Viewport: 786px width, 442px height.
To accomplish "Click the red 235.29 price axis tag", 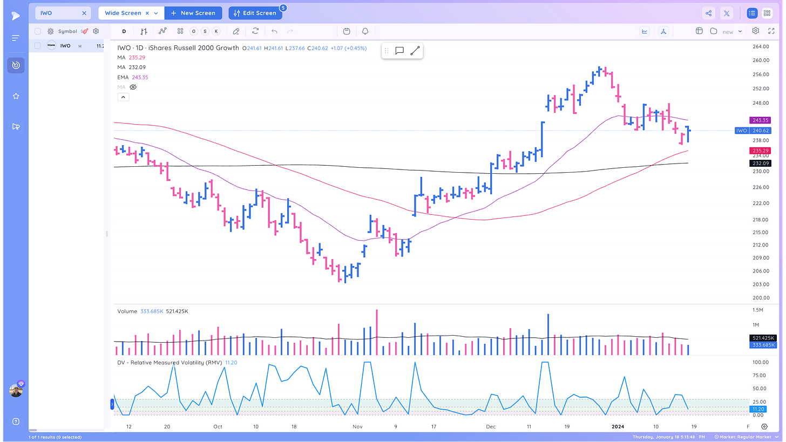I will point(760,151).
